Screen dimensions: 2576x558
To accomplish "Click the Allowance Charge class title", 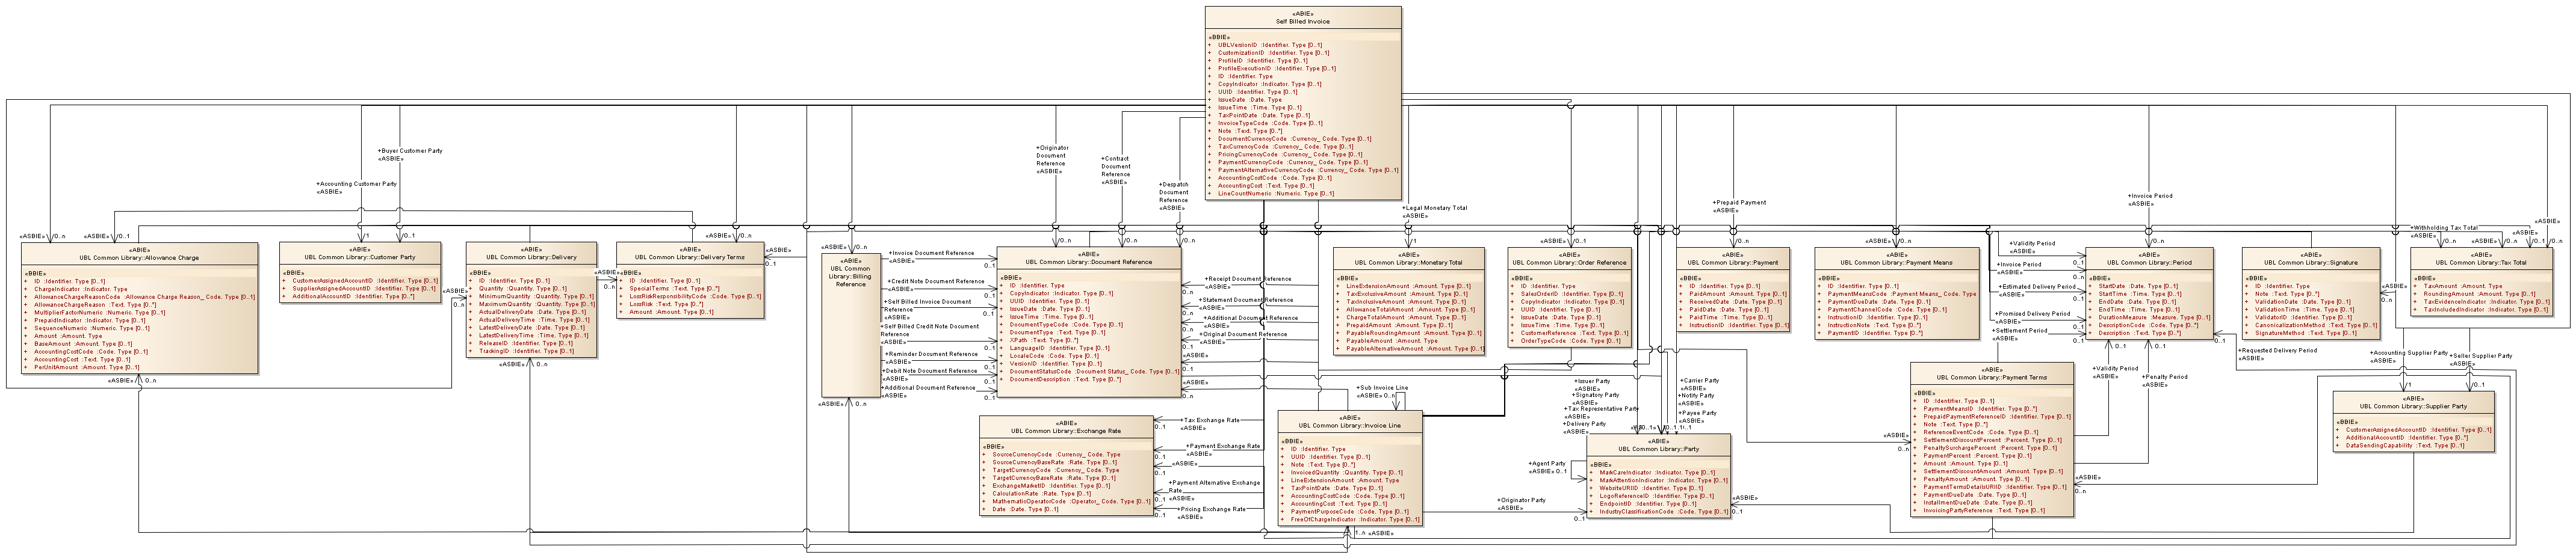I will pos(139,257).
